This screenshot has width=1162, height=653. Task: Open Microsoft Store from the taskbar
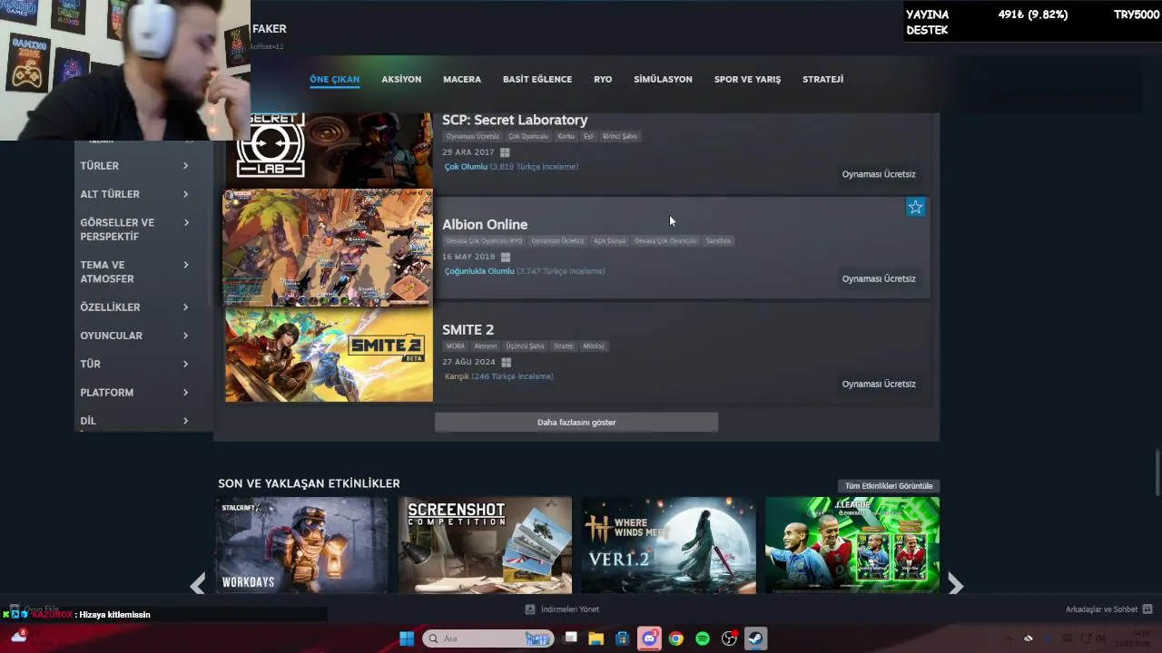coord(623,638)
